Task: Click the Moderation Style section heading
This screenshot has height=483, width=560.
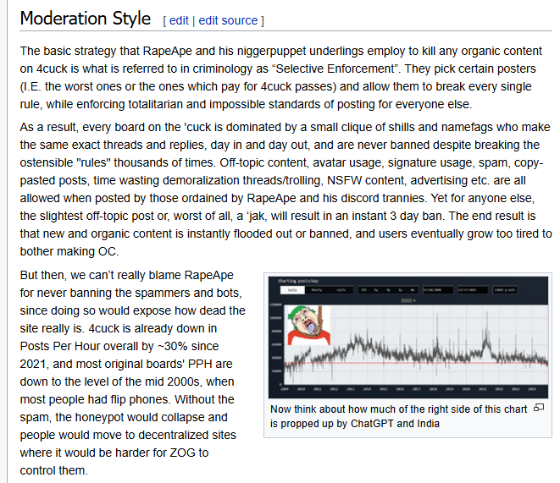Action: point(86,19)
